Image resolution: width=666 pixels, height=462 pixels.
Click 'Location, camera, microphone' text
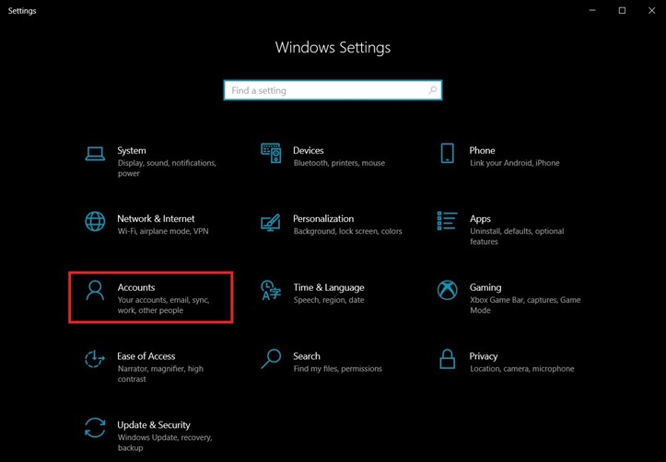point(522,369)
